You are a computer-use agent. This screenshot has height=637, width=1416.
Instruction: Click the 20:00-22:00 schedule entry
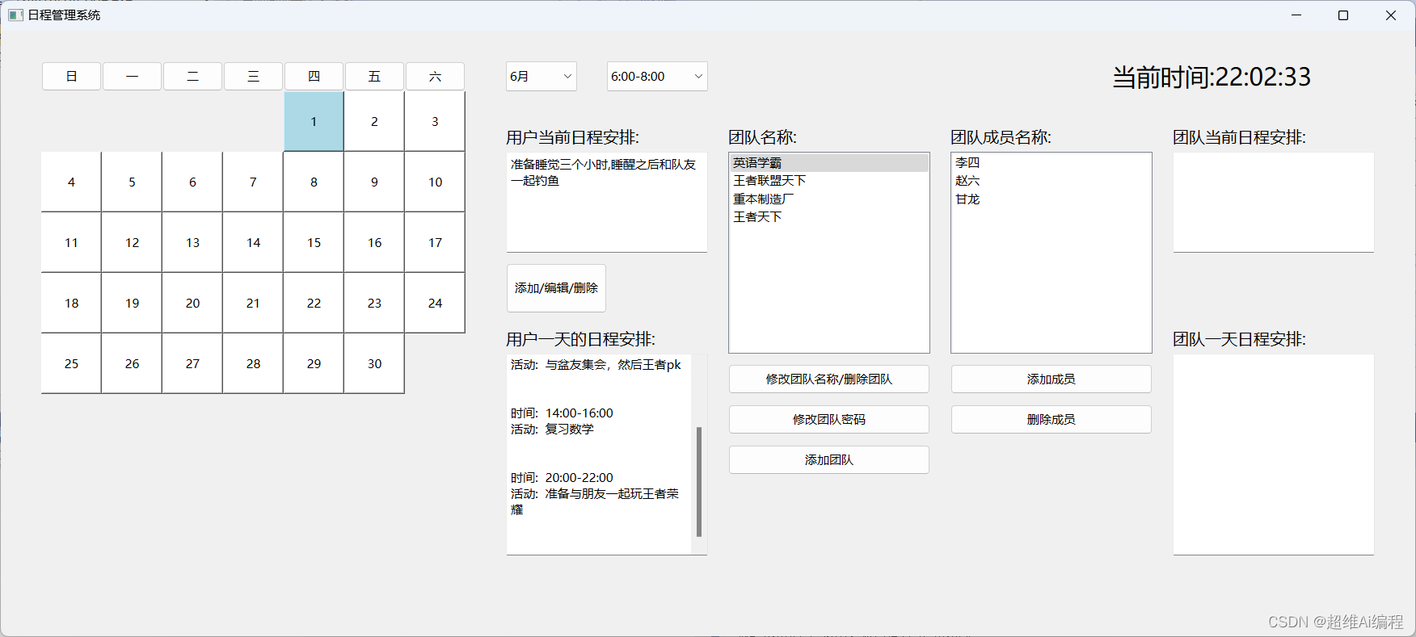(596, 493)
